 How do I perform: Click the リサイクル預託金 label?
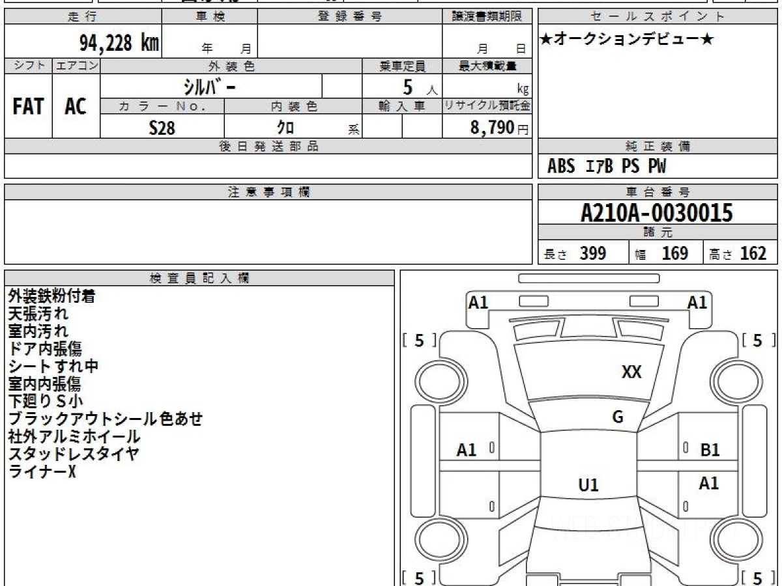[x=487, y=106]
